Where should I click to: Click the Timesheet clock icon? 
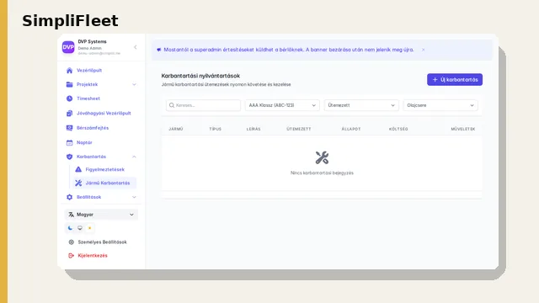pyautogui.click(x=69, y=98)
